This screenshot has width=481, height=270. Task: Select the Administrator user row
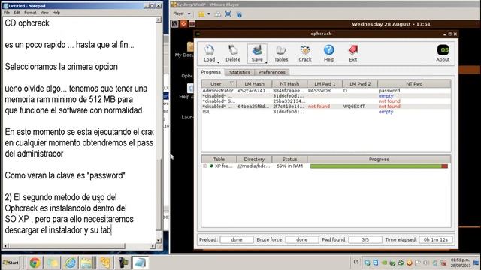coord(325,91)
